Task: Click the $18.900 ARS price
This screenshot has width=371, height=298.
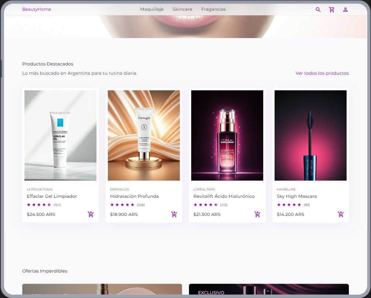Action: coord(124,214)
